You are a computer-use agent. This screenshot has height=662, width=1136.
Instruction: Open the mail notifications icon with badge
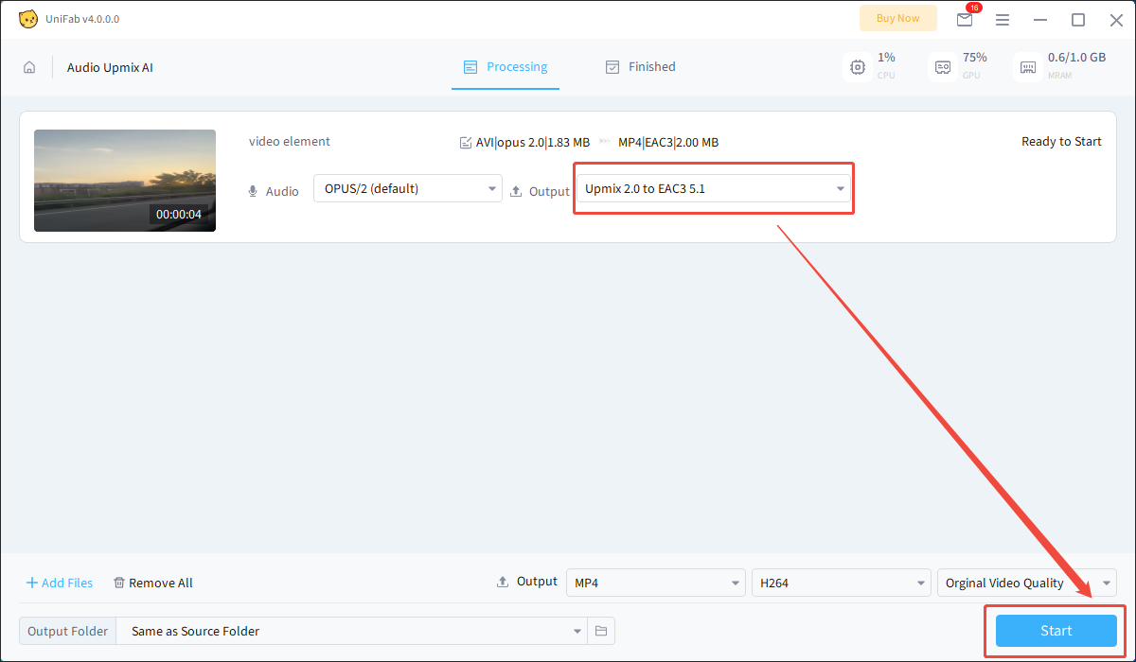(965, 19)
